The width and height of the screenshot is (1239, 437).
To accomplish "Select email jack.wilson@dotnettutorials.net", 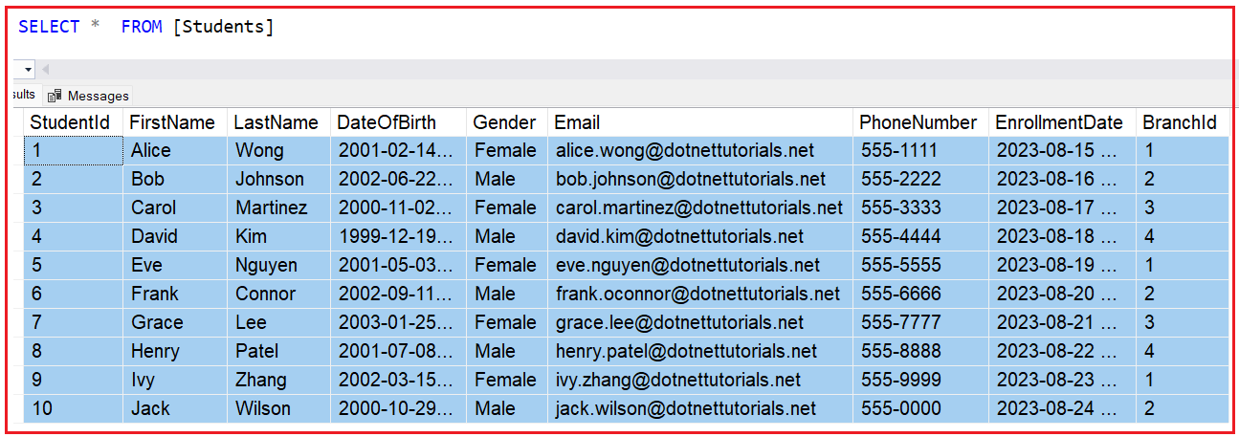I will click(x=700, y=408).
